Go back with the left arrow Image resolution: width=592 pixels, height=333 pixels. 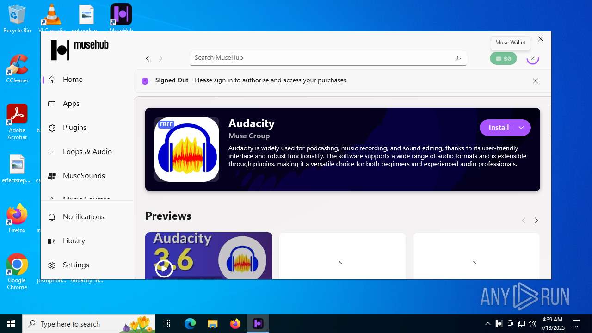[148, 58]
